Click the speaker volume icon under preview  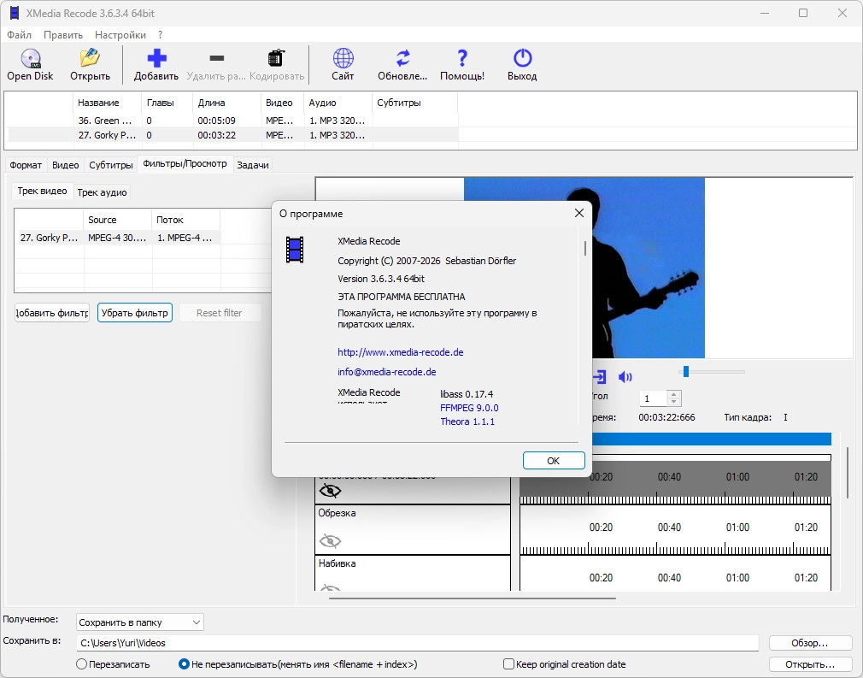[x=625, y=377]
